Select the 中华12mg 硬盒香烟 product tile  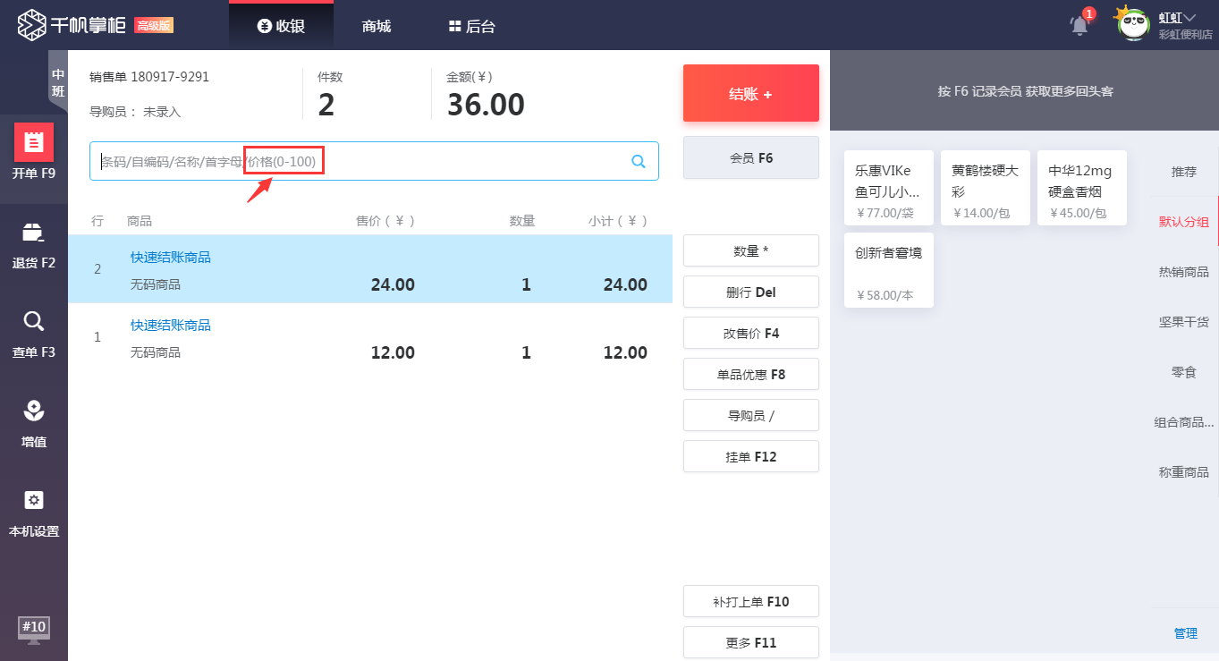1081,187
